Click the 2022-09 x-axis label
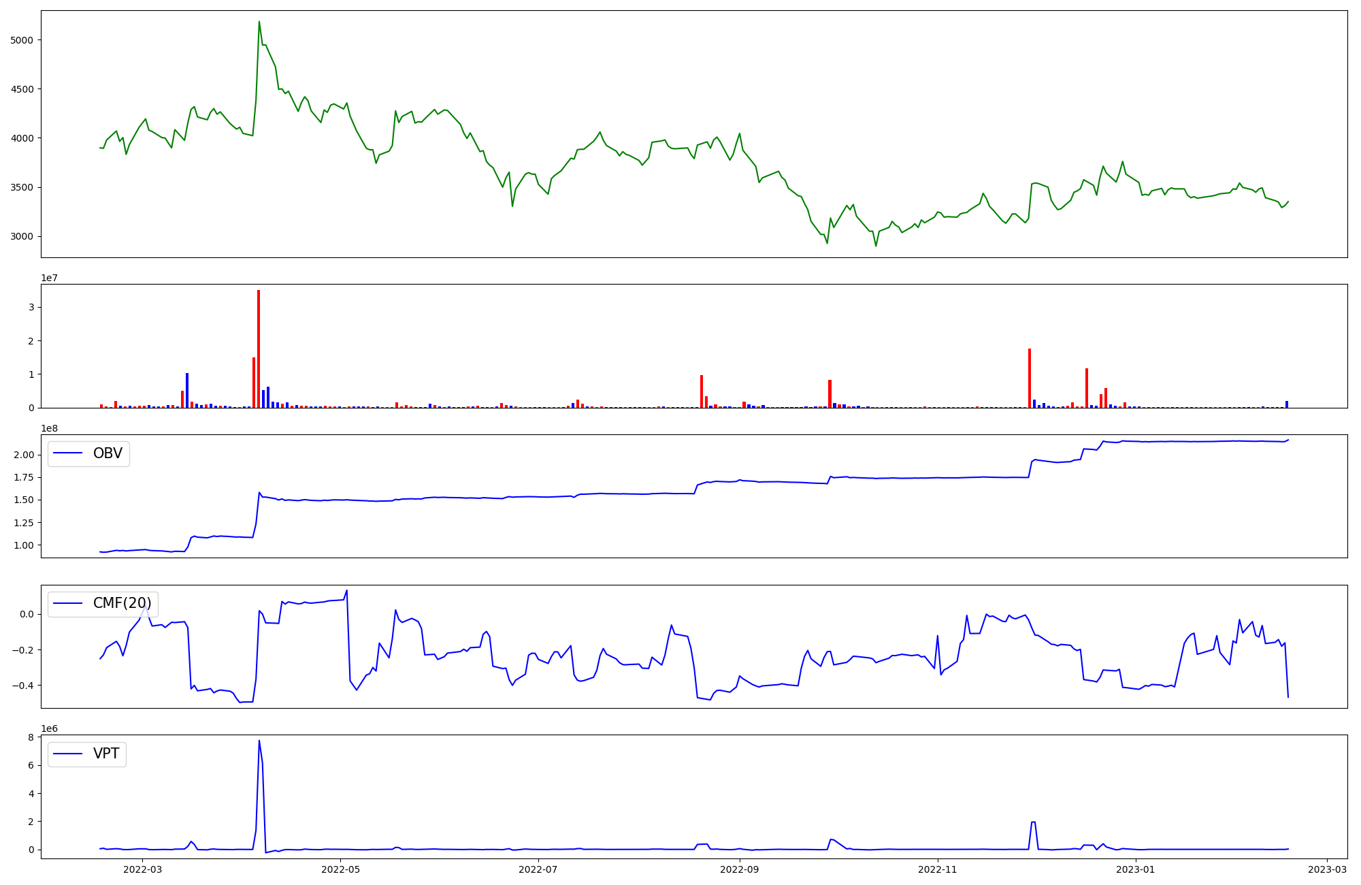Image resolution: width=1361 pixels, height=885 pixels. tap(739, 869)
